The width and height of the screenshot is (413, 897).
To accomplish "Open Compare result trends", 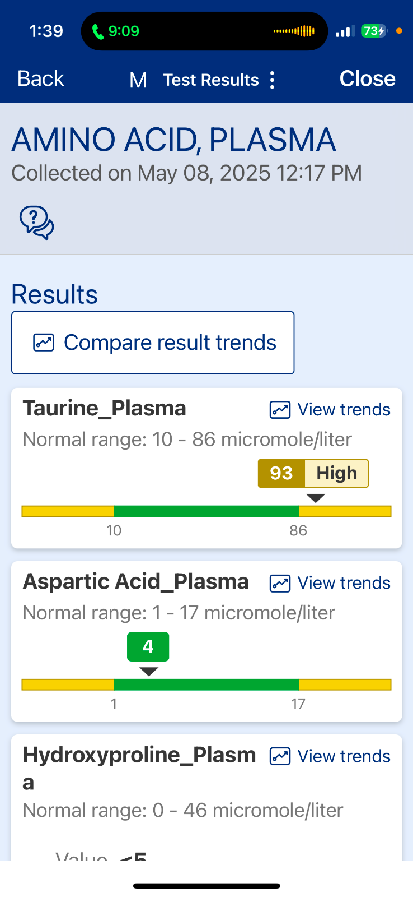I will click(x=153, y=343).
